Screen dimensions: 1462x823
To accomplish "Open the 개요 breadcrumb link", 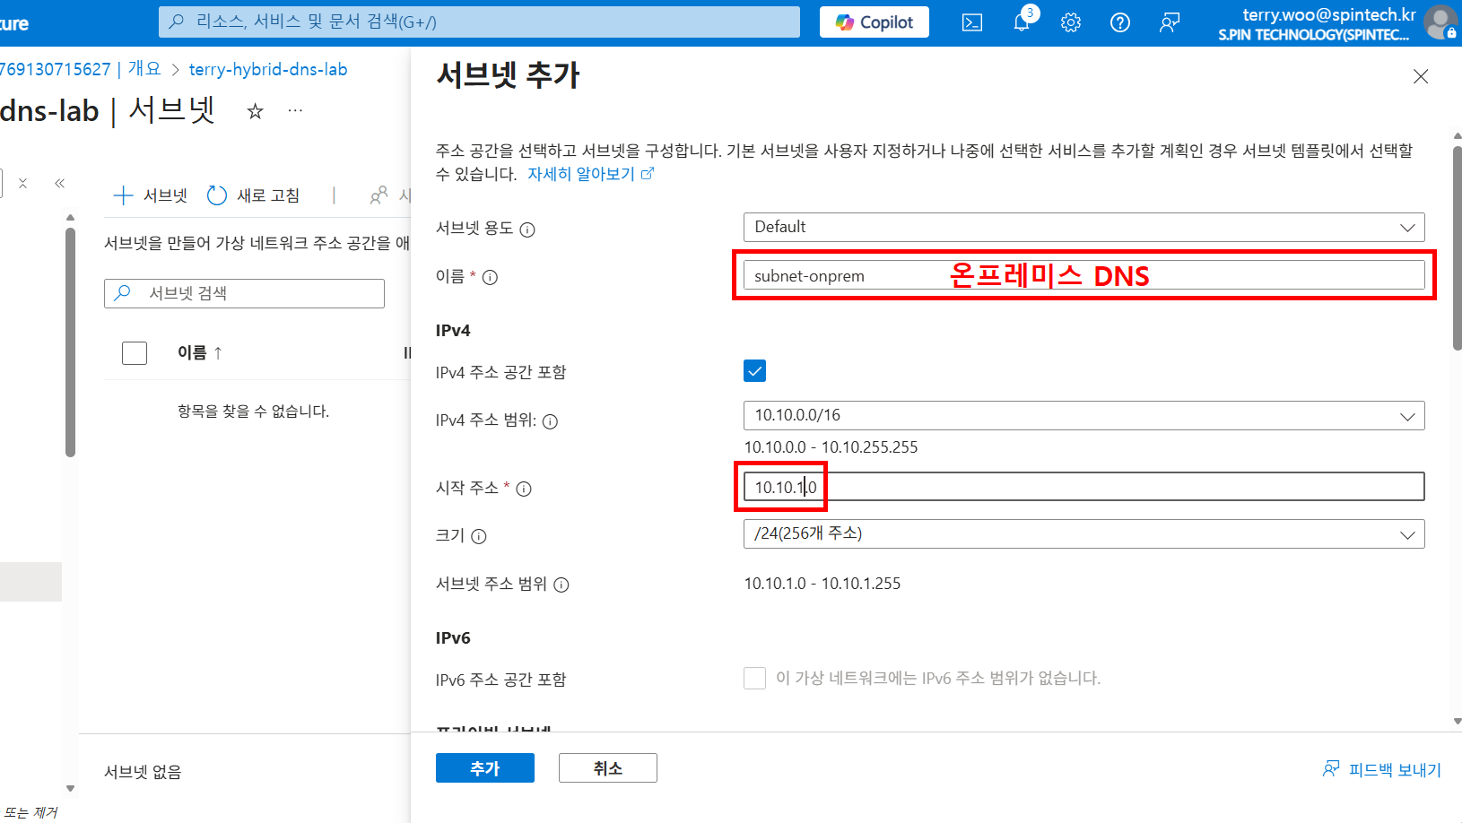I will pos(144,69).
